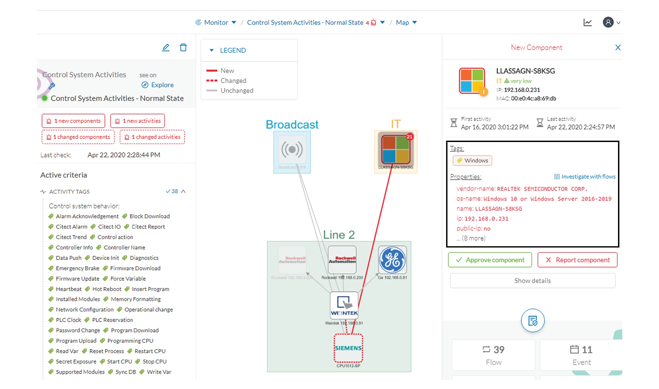
Task: Select the faded Rockwell Automation node
Action: coord(292,260)
